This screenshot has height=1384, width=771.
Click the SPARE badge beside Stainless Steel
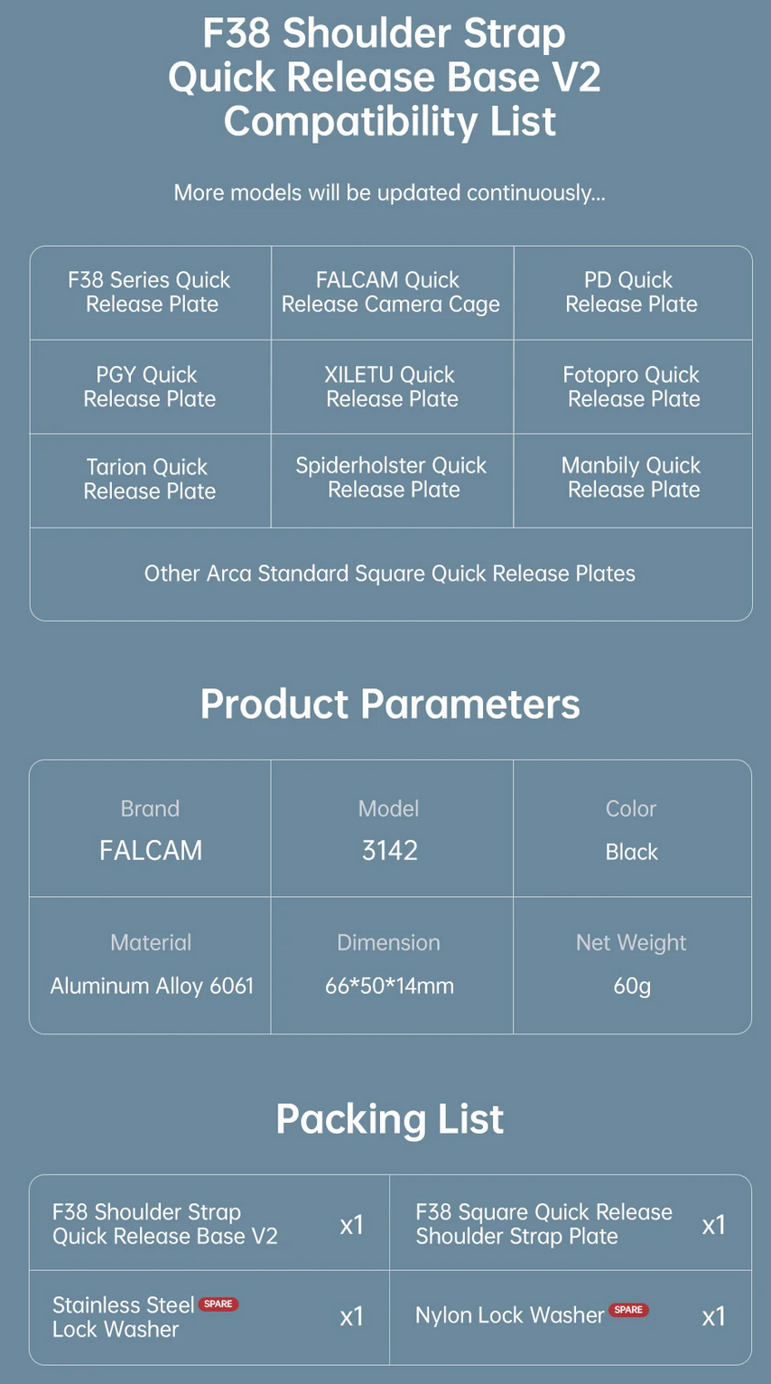tap(218, 1304)
